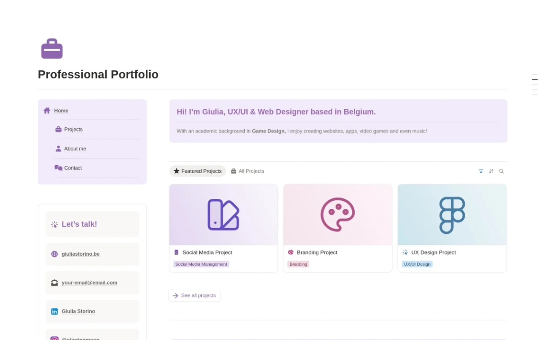The width and height of the screenshot is (545, 340).
Task: Click the sparkle icon beside UX Design Project
Action: tap(405, 252)
